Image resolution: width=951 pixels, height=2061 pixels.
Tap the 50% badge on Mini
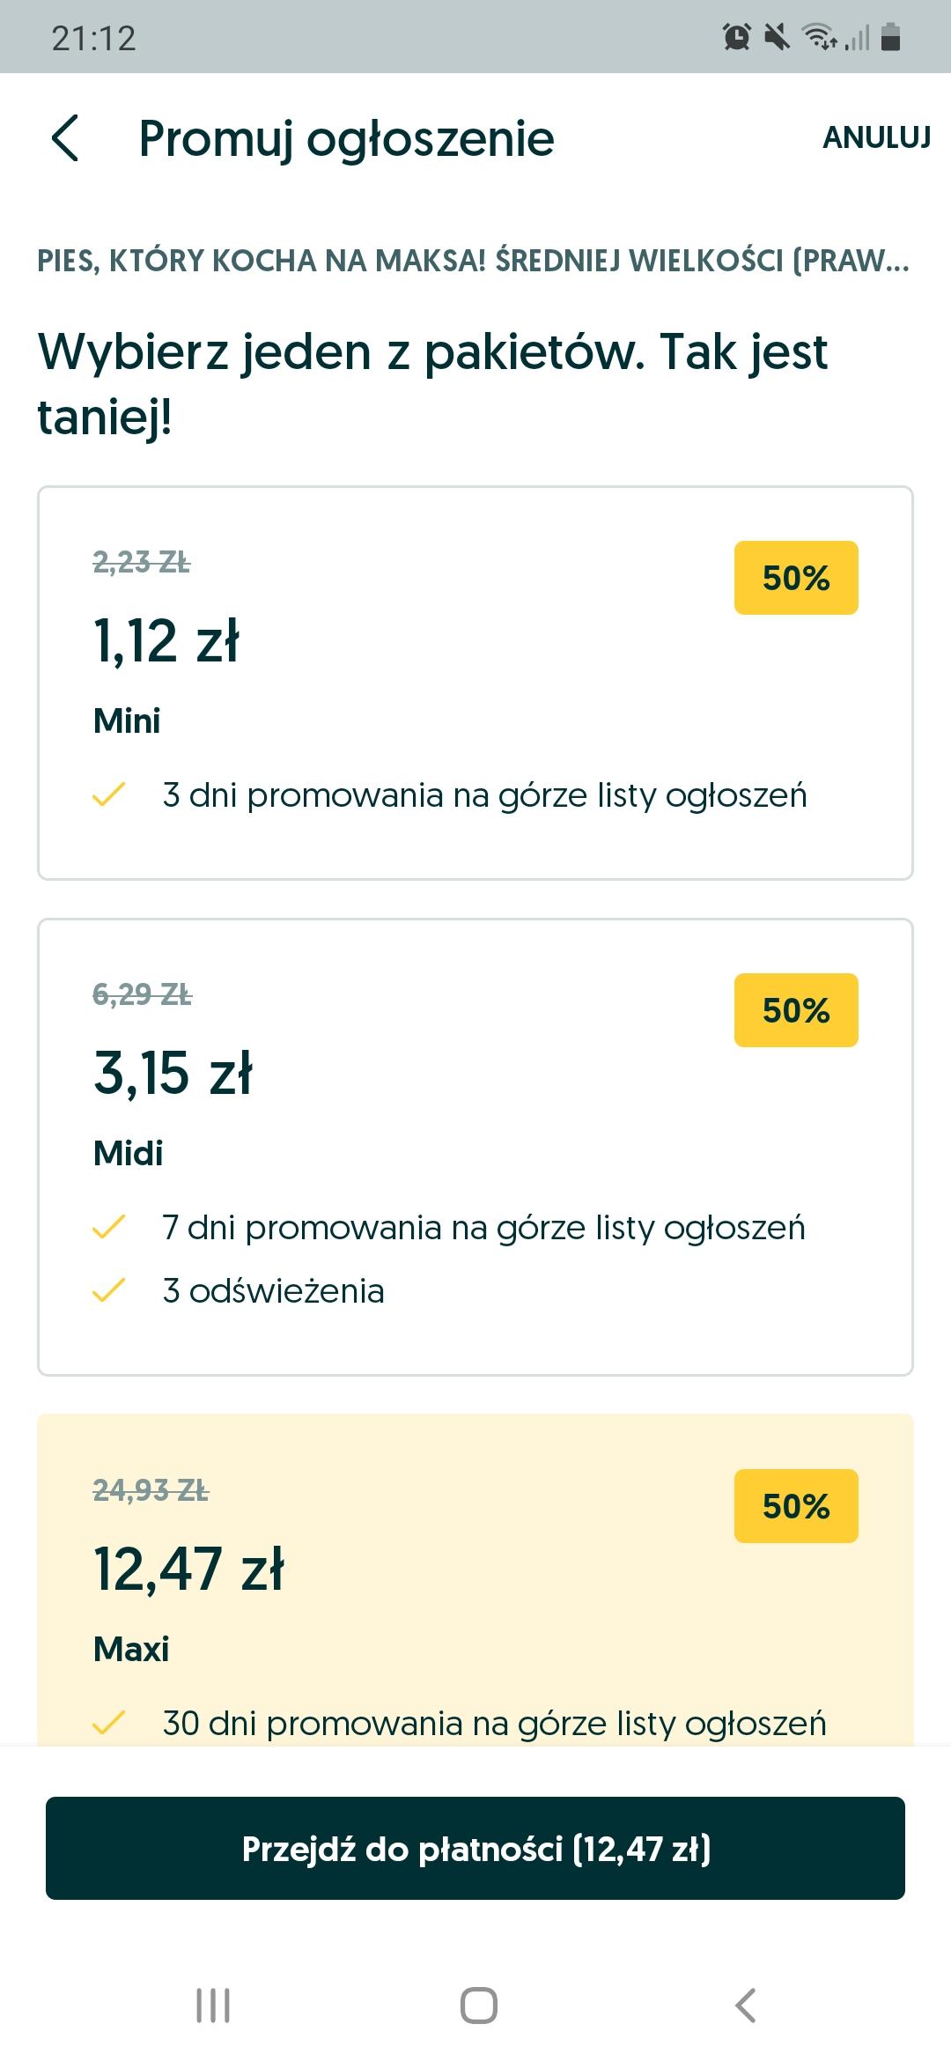coord(796,578)
